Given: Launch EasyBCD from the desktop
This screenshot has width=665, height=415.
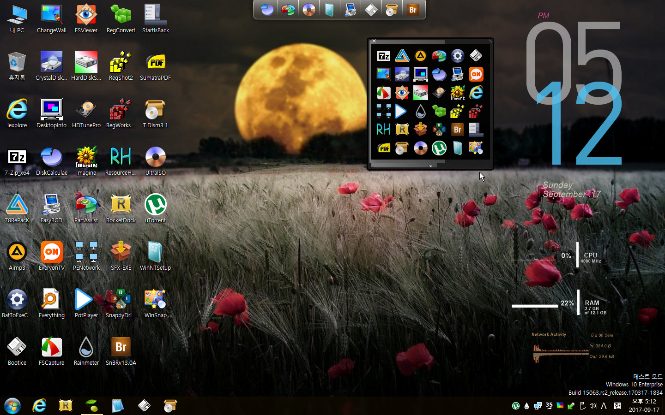Looking at the screenshot, I should [x=52, y=209].
